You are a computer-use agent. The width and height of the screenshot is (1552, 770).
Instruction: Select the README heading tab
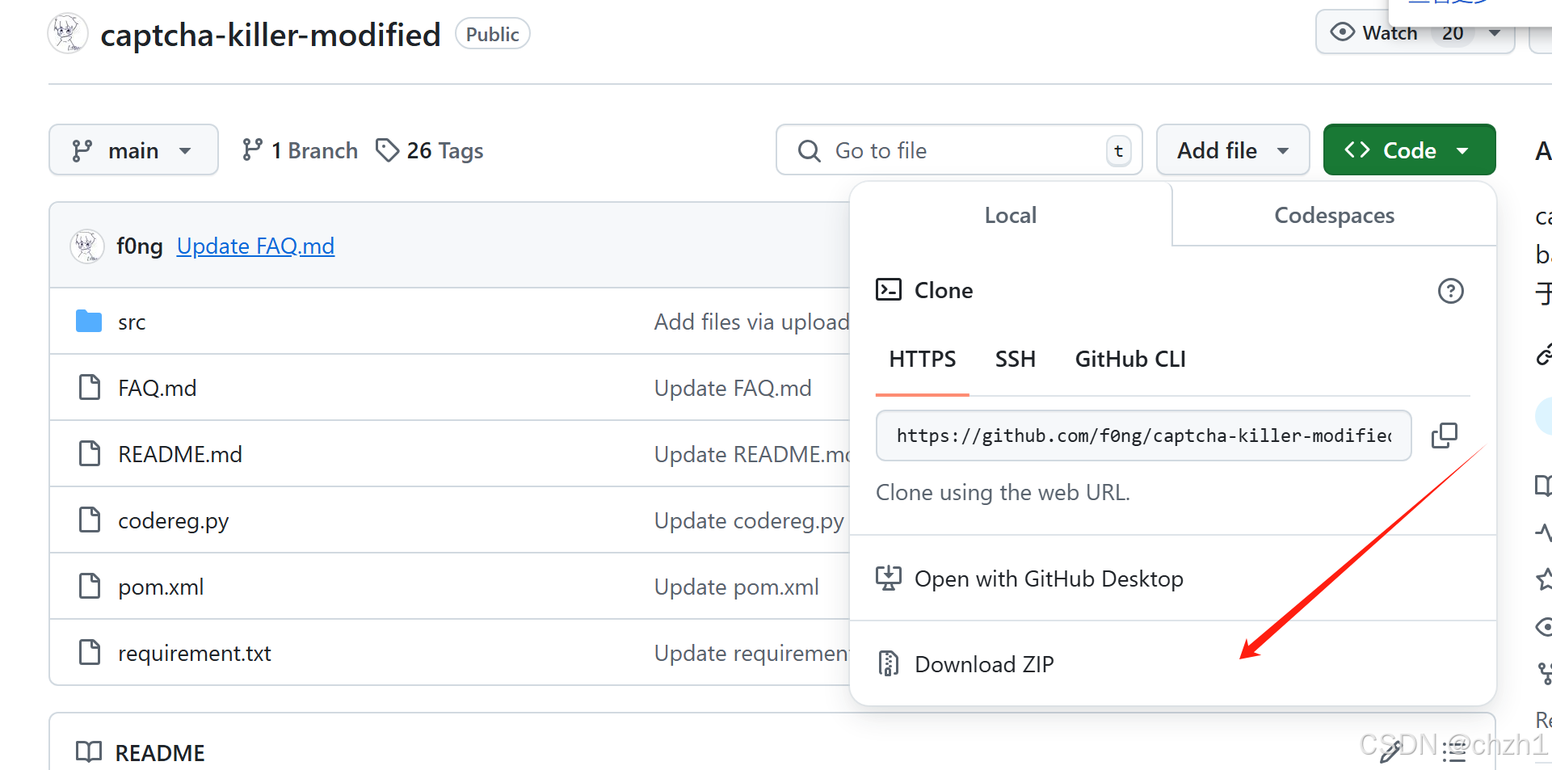[x=160, y=752]
